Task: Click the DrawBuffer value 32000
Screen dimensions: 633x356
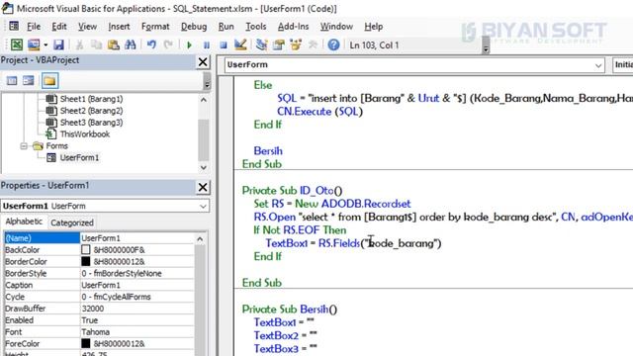Action: (92, 309)
